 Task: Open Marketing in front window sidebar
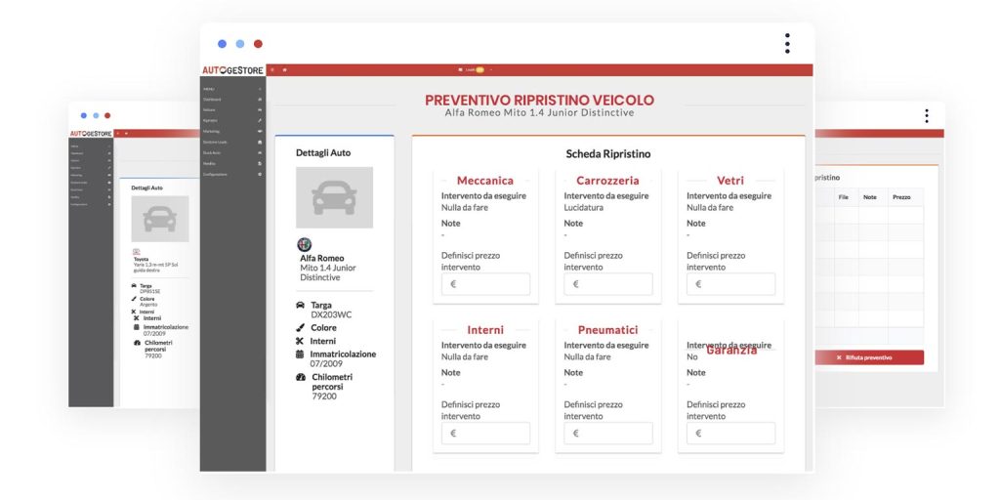click(x=232, y=131)
